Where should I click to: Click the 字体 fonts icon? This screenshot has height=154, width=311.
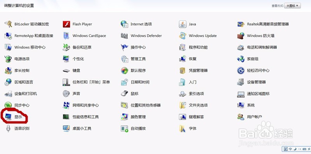point(182,128)
